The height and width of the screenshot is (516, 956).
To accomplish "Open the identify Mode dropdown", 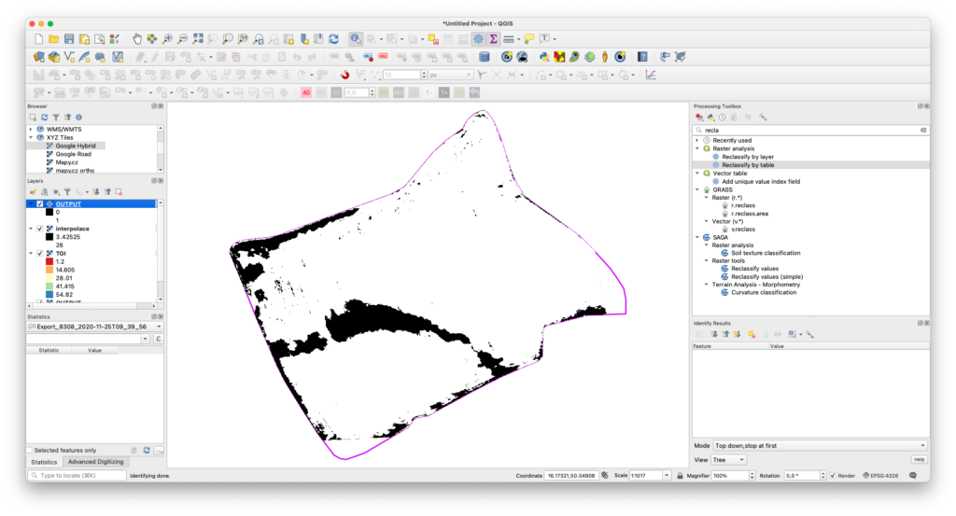I will [x=820, y=446].
